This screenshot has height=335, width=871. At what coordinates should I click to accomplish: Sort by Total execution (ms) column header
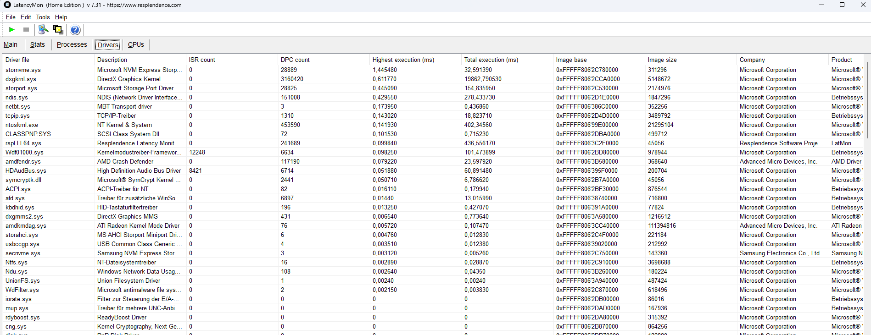(x=507, y=60)
